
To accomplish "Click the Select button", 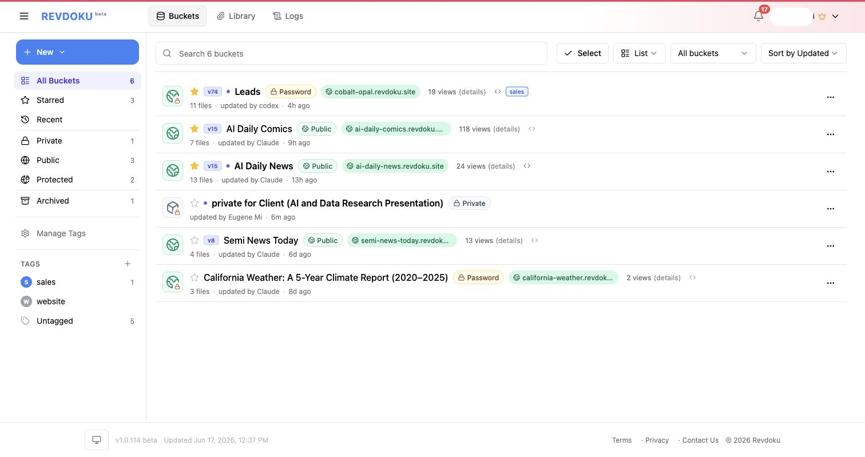I will point(582,53).
